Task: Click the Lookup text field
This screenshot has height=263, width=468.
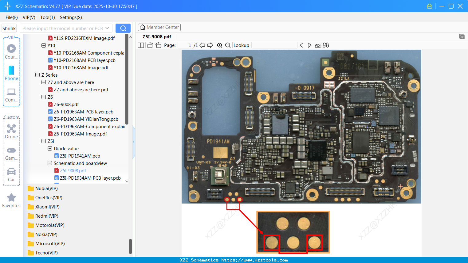Action: click(274, 45)
